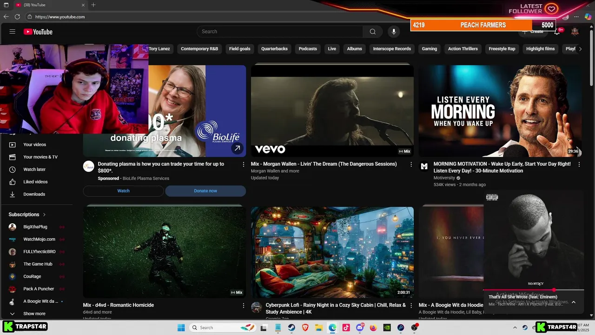This screenshot has width=595, height=335.
Task: Open a new browser tab
Action: 93,5
